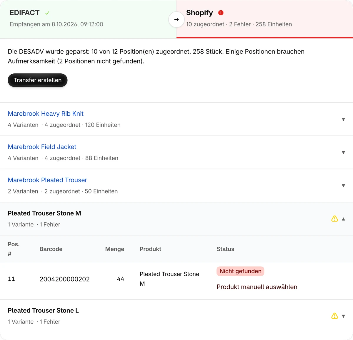Expand the Marebrook Pleated Trouser group

coord(343,186)
